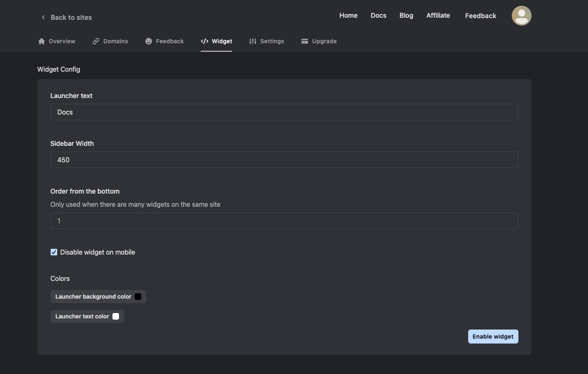This screenshot has width=588, height=374.
Task: Open the Upgrade tab
Action: click(x=324, y=41)
